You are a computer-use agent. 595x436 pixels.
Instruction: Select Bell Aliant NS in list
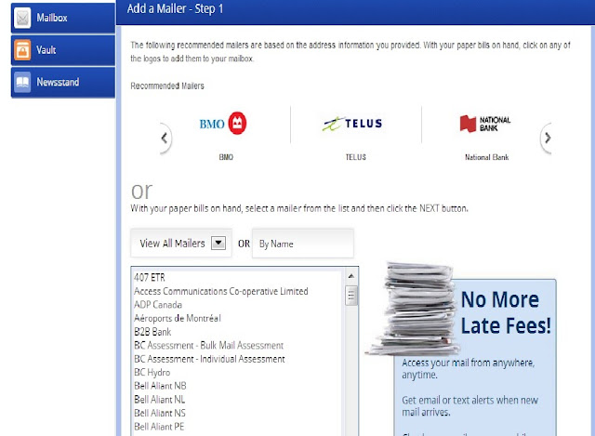(x=160, y=414)
